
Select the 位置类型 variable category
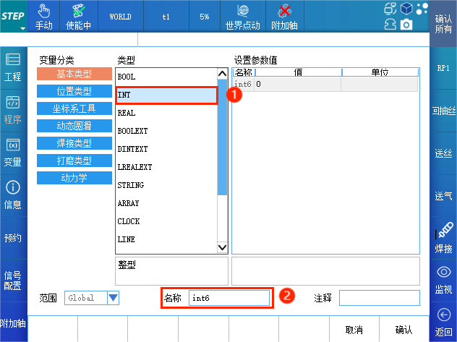coord(74,91)
